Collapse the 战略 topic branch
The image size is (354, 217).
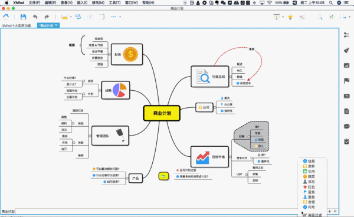click(x=100, y=90)
